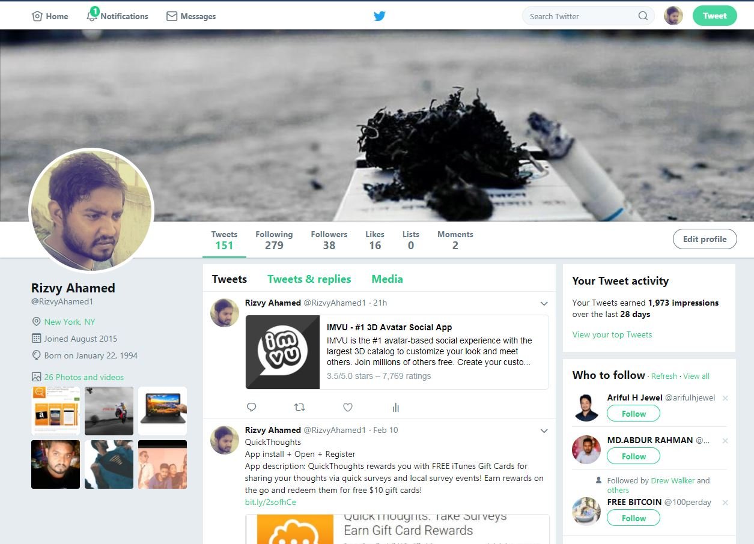Click the IMVU - #1 3D Avatar Social App title

pyautogui.click(x=389, y=327)
